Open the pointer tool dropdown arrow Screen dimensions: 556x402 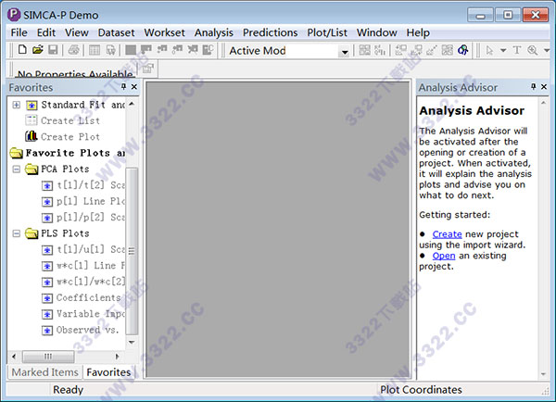(503, 50)
